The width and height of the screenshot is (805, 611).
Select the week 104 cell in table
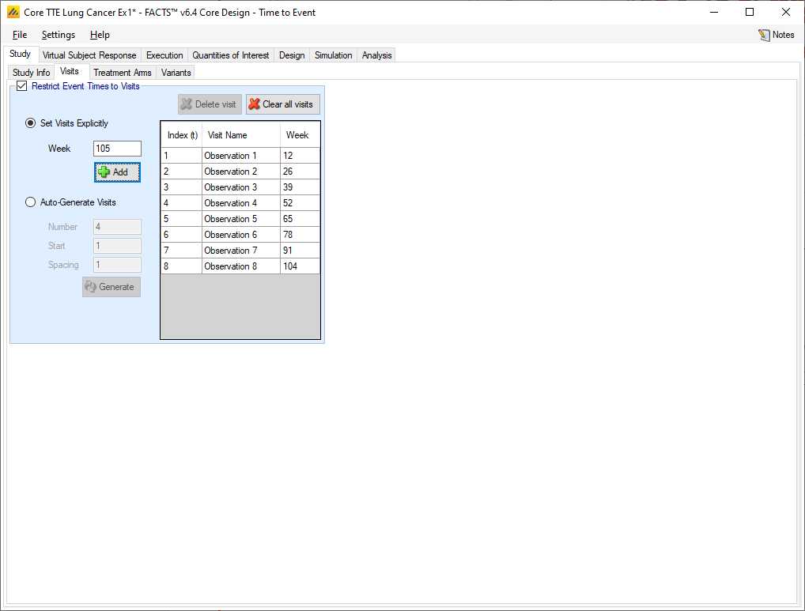pyautogui.click(x=299, y=266)
